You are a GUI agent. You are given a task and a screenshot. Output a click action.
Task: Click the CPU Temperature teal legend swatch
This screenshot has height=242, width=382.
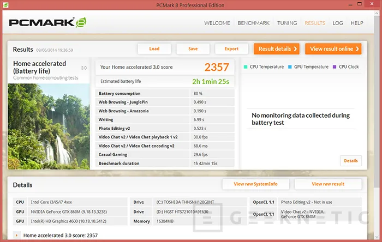point(246,67)
